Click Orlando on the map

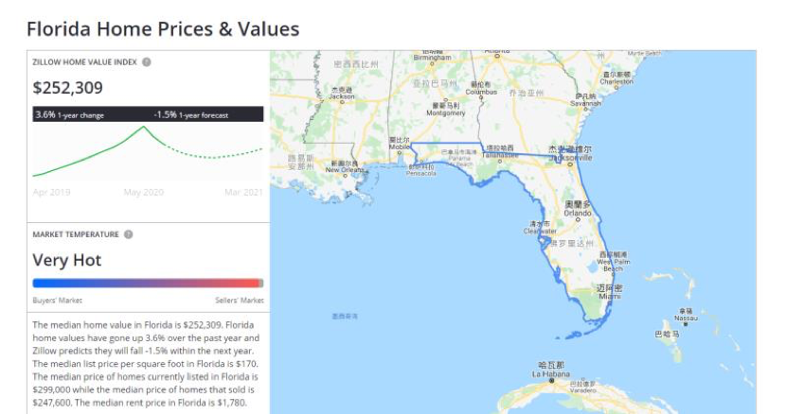[578, 211]
